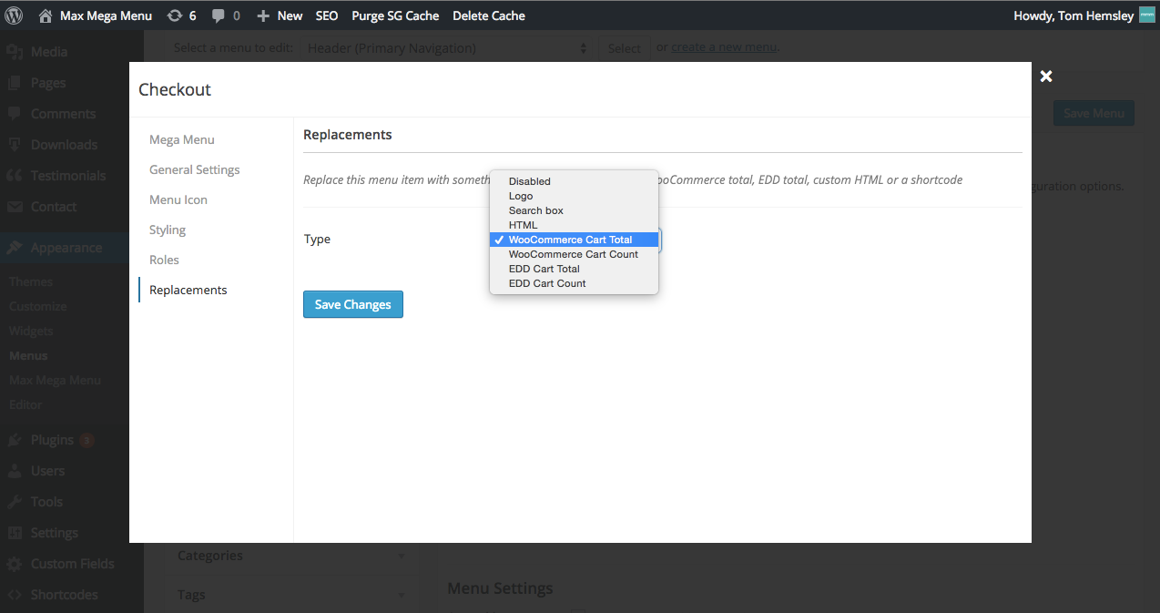Select WooCommerce Cart Count option
This screenshot has height=613, width=1160.
click(574, 254)
